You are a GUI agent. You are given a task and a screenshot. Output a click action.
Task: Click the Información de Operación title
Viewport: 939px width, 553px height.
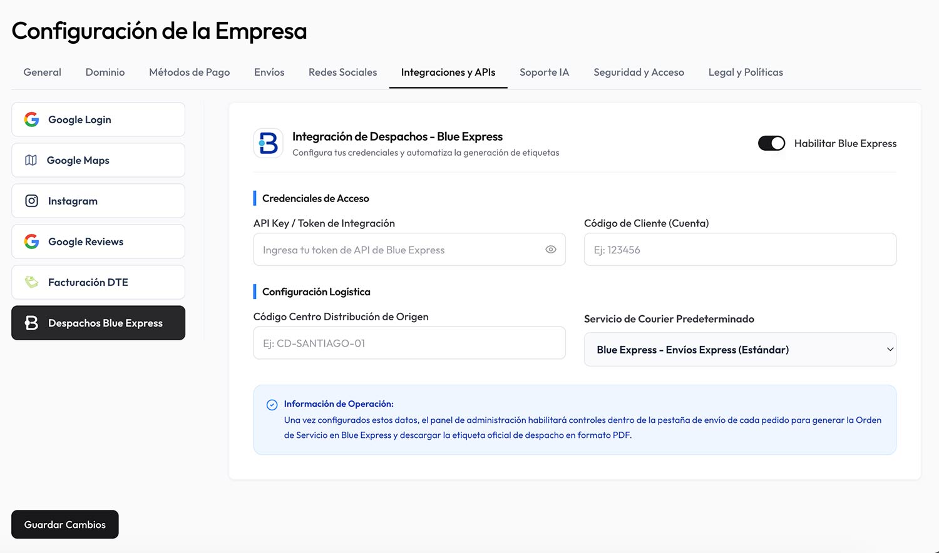point(339,404)
